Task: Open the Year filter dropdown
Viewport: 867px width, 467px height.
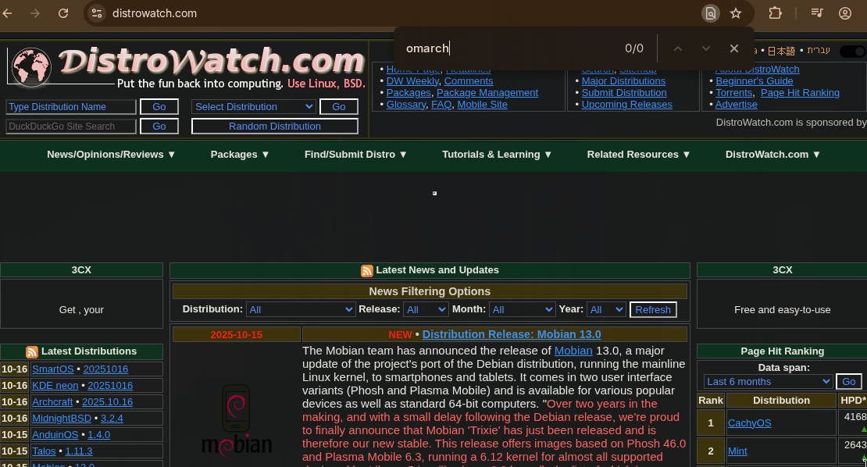Action: pos(606,309)
